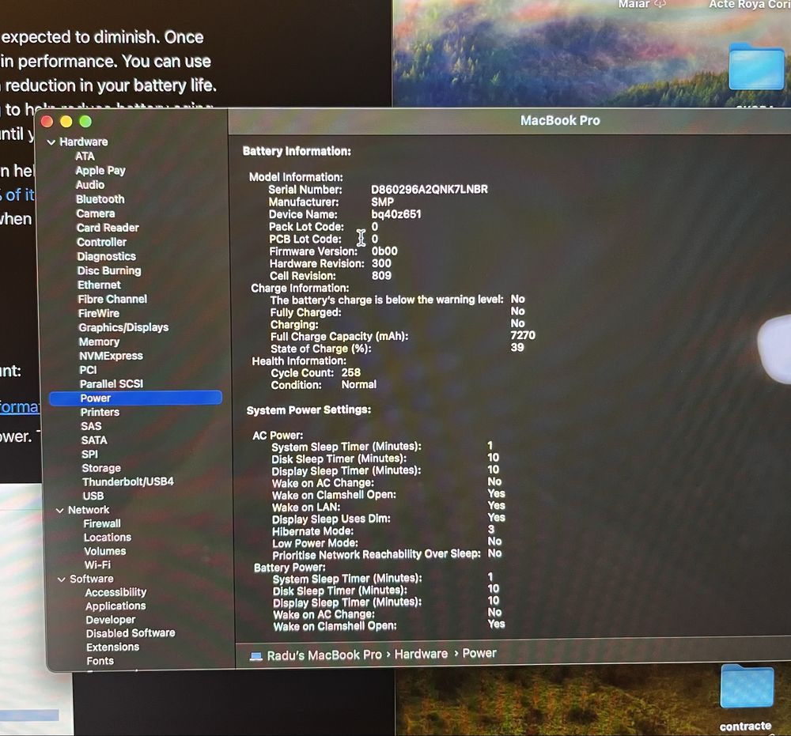Viewport: 791px width, 736px height.
Task: Select SAS in the sidebar
Action: click(91, 426)
